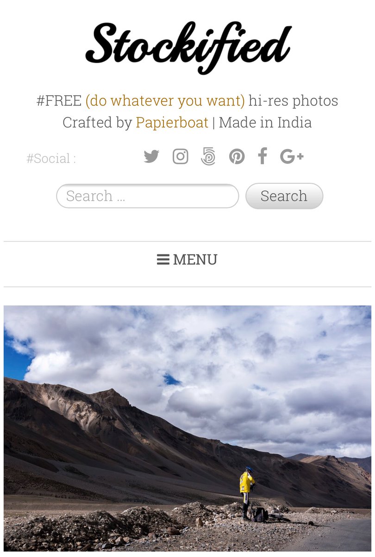Open the Instagram social icon

180,156
